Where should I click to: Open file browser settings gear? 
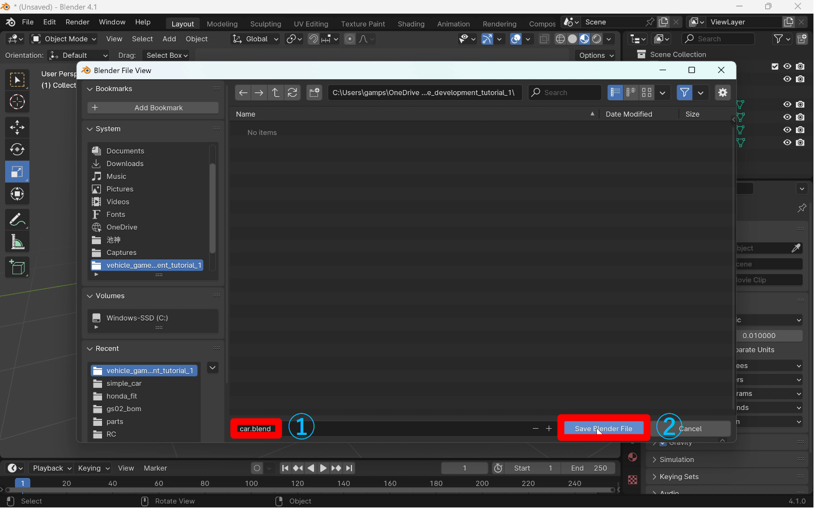(x=723, y=92)
